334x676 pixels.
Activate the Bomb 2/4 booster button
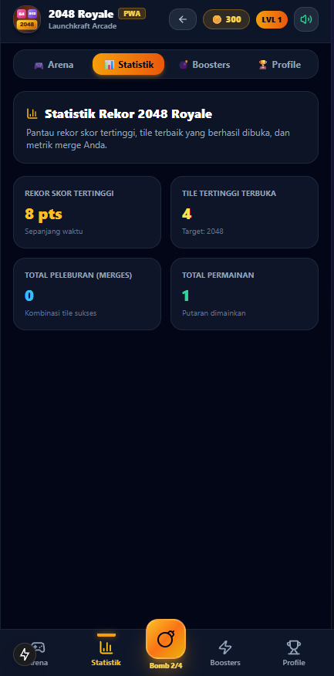(166, 640)
